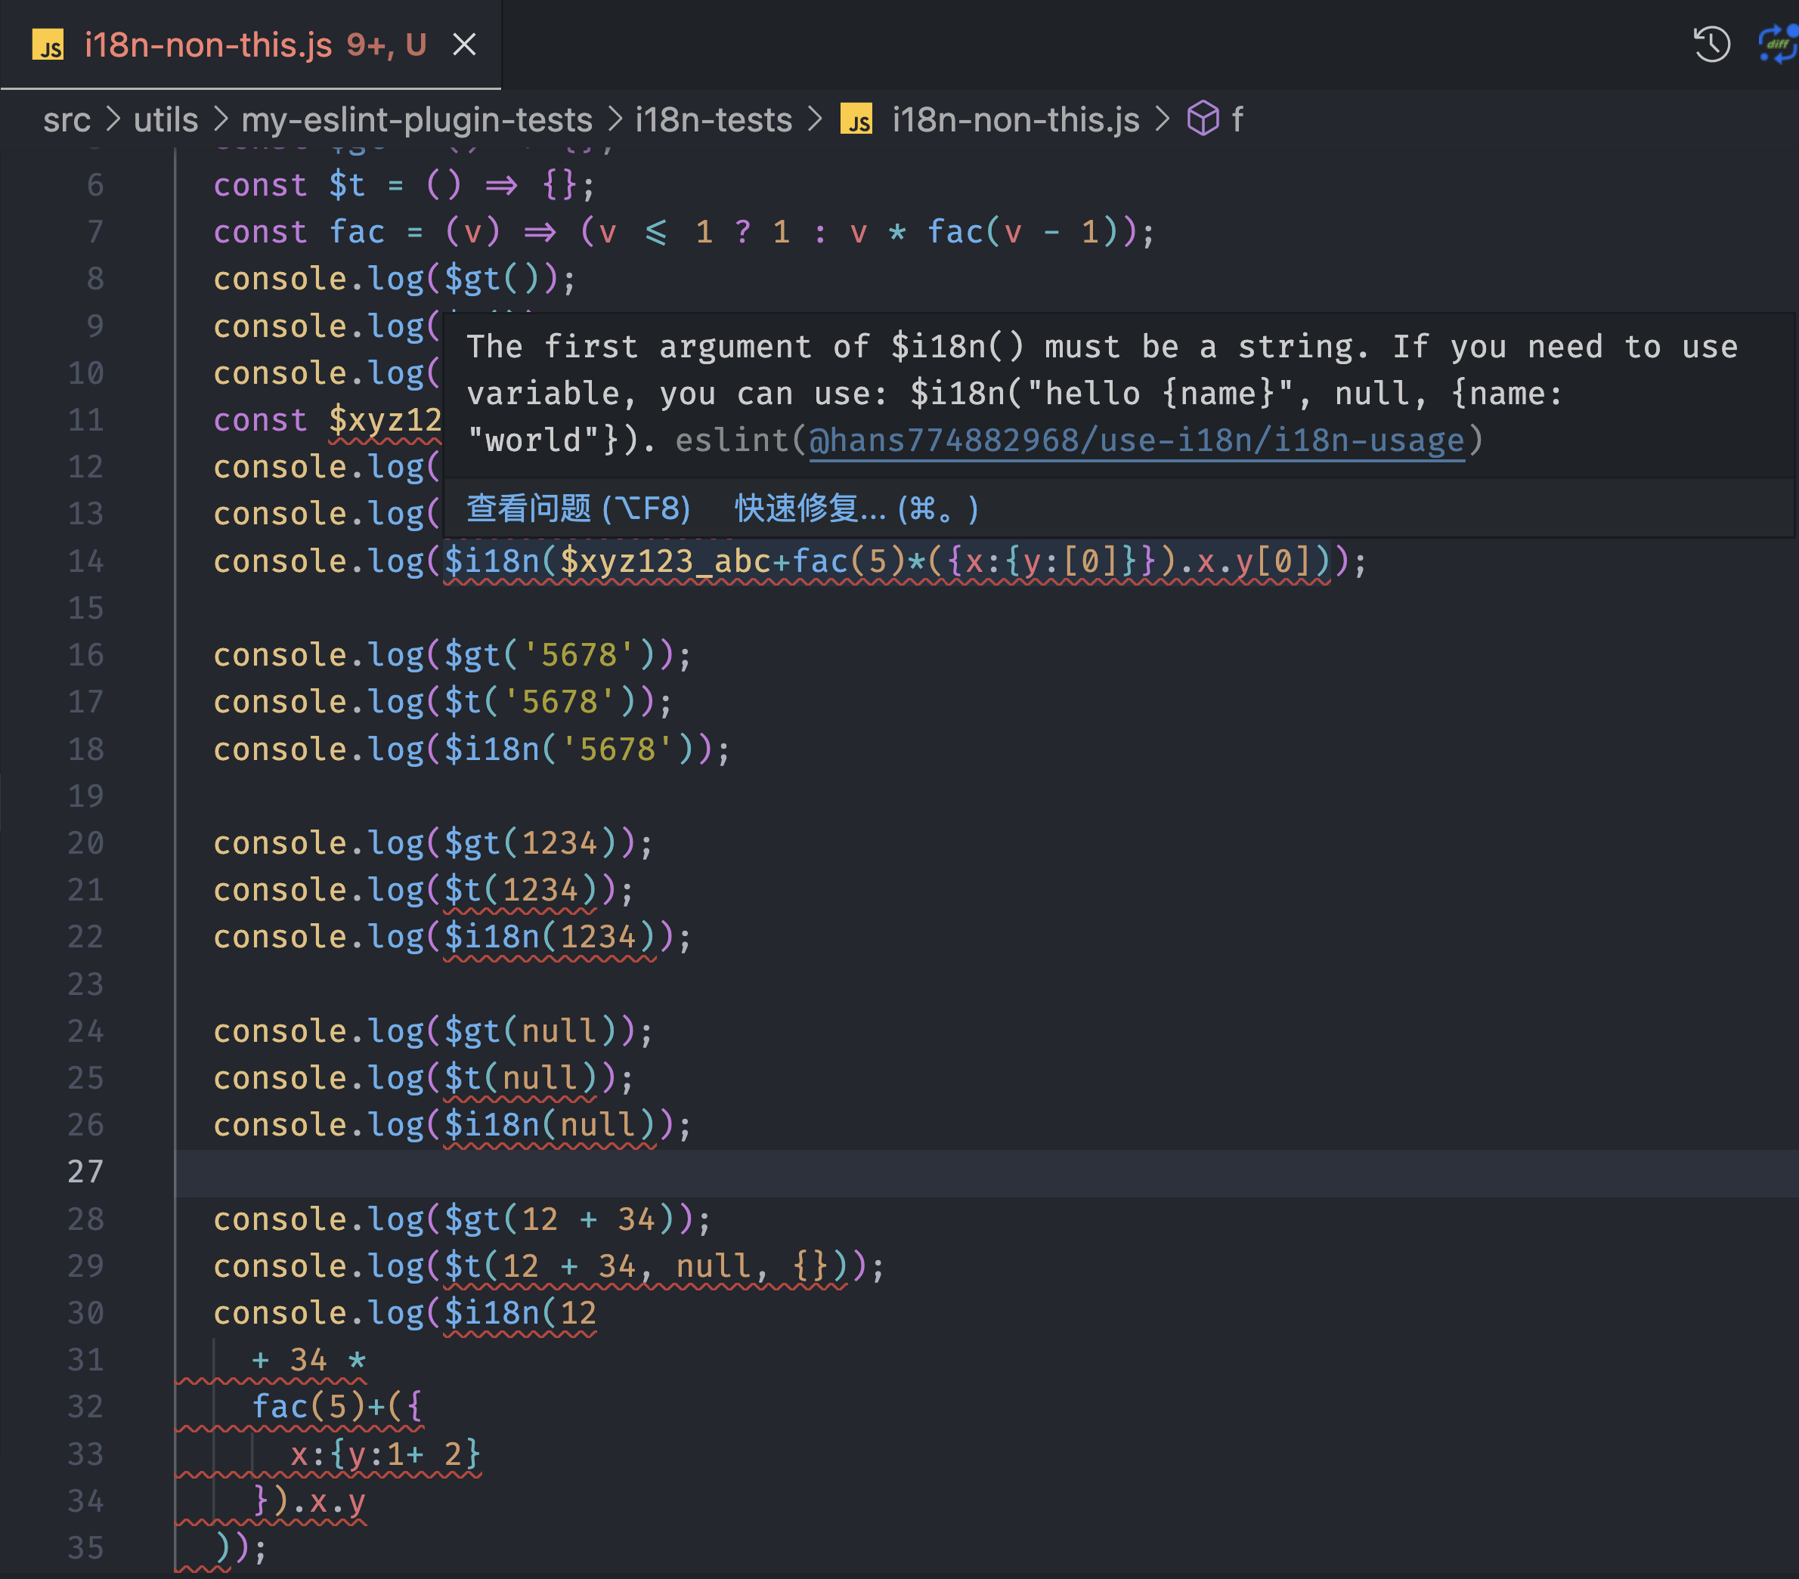Select the i18n-non-this.js tab
The image size is (1799, 1579).
(209, 44)
